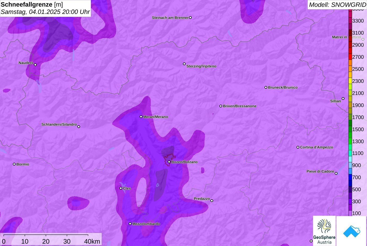Screen dimensions: 367x246
Task: Click the Modell: SNOWGRID label
Action: [337, 4]
